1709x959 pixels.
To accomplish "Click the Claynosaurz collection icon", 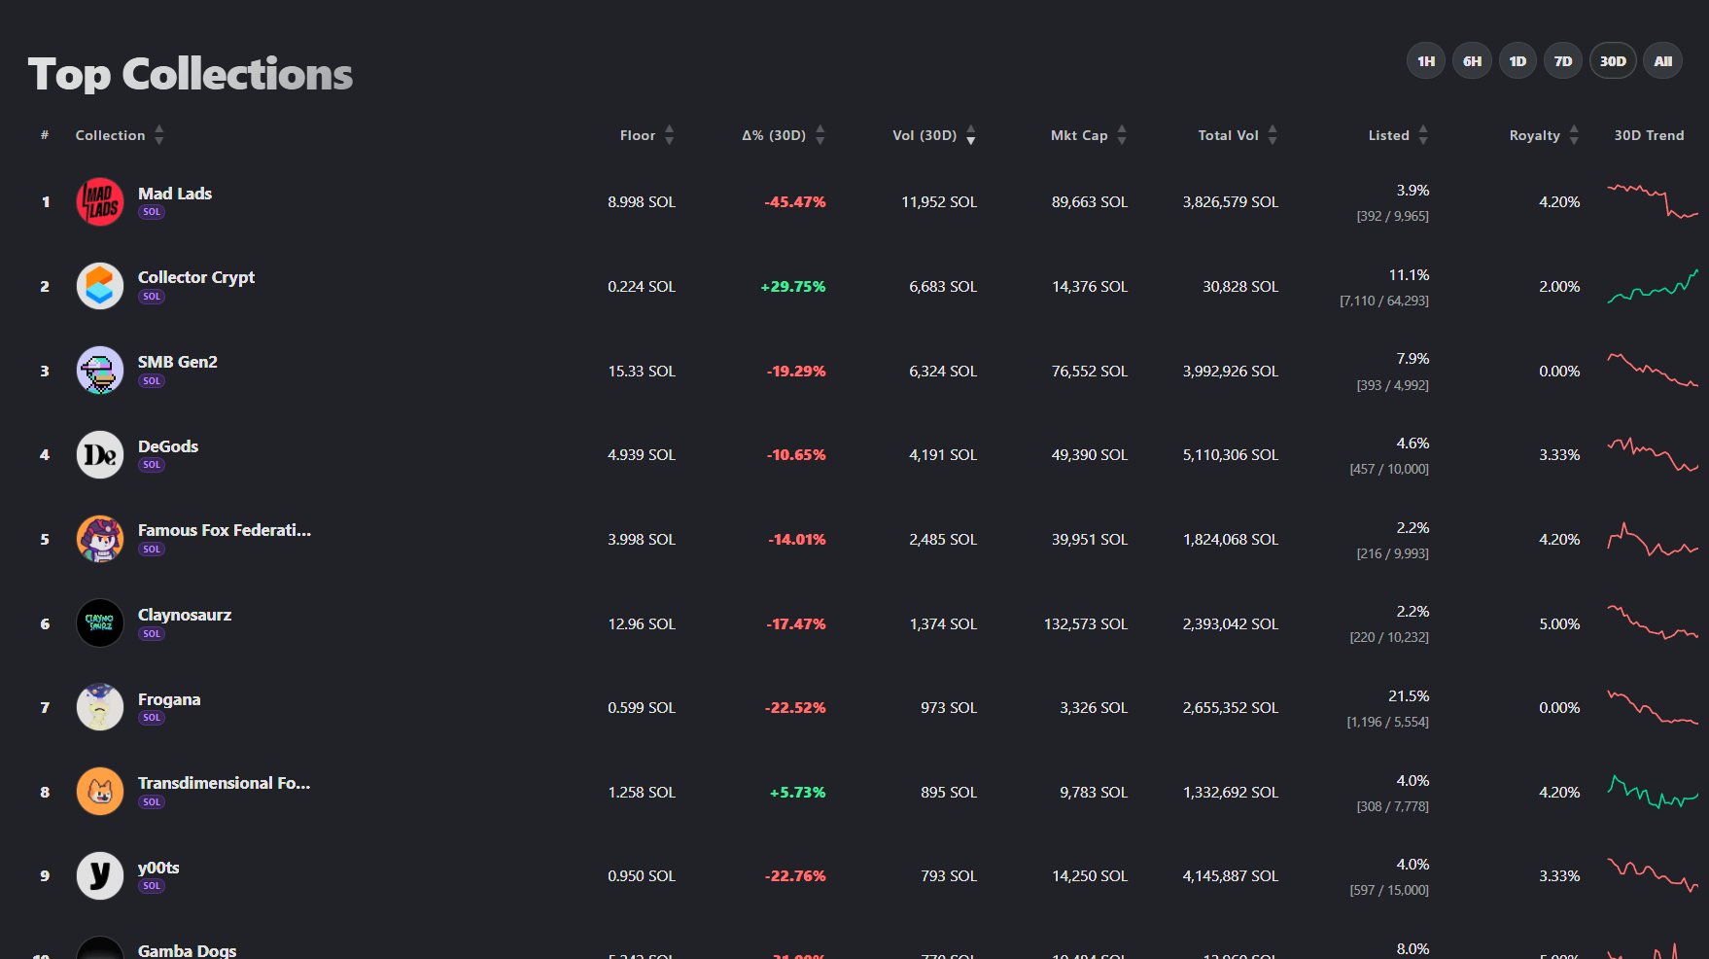I will click(x=100, y=623).
